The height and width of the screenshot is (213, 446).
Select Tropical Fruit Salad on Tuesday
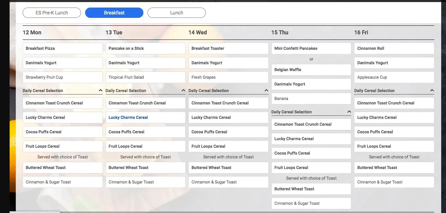(145, 77)
